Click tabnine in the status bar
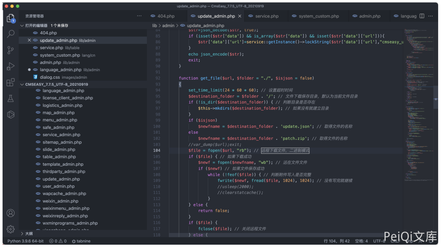 tap(81, 241)
